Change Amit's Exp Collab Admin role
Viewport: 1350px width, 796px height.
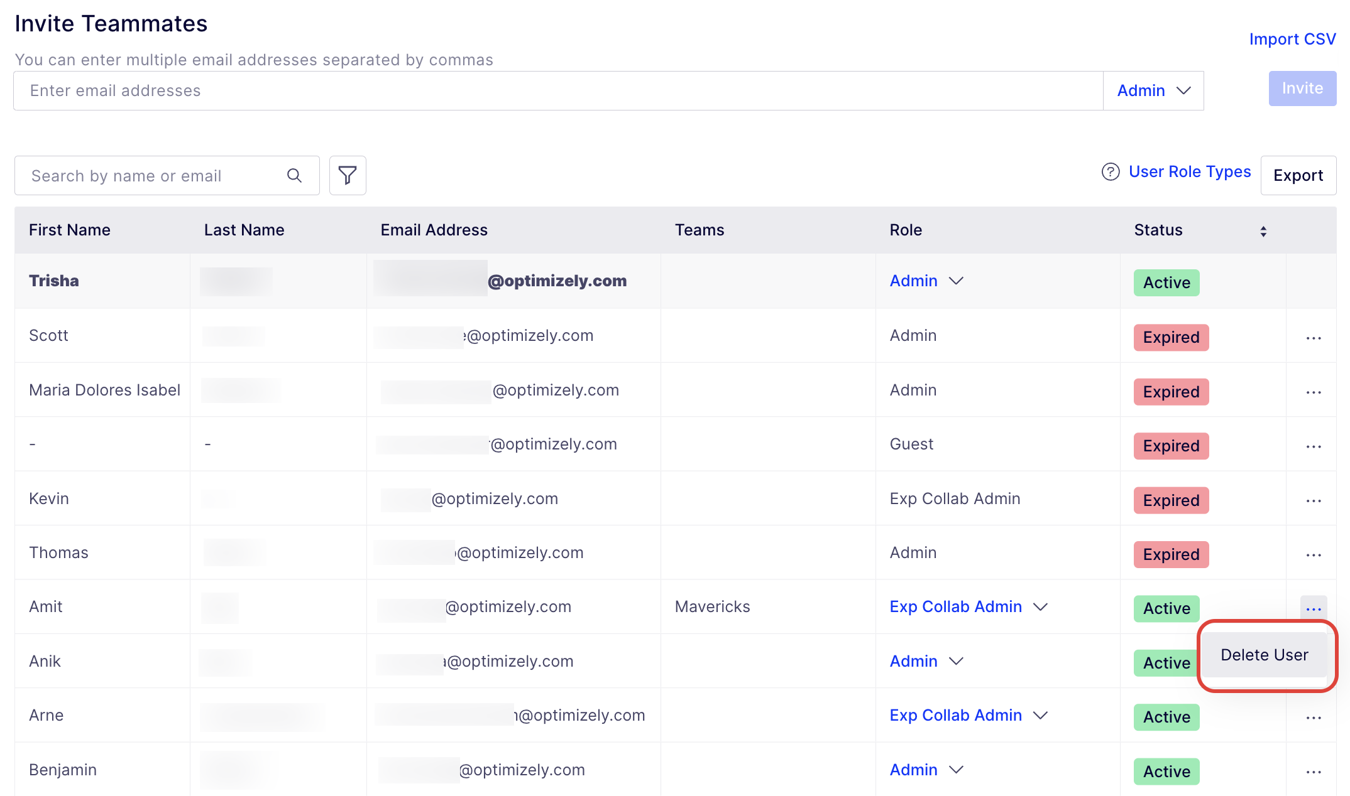[x=969, y=606]
